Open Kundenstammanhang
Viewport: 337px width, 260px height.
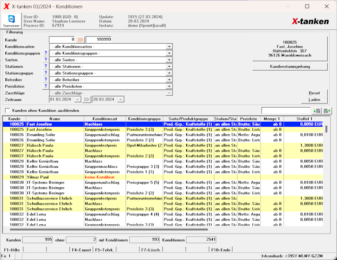point(290,67)
